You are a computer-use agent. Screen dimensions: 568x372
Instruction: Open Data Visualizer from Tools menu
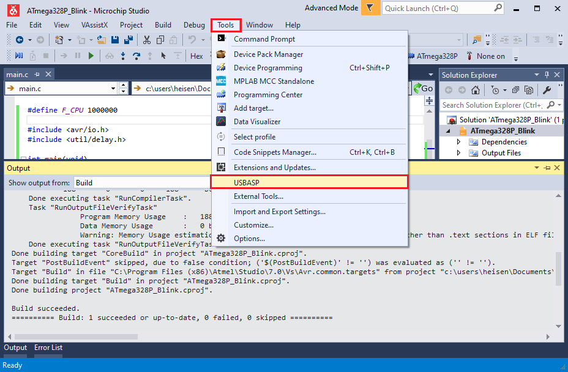tap(310, 122)
